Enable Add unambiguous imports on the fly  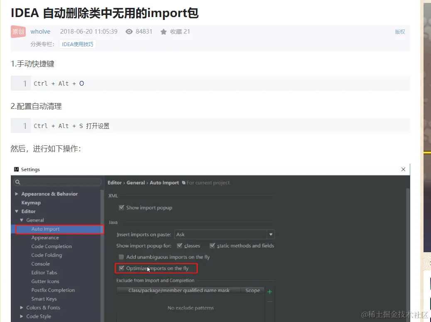121,257
